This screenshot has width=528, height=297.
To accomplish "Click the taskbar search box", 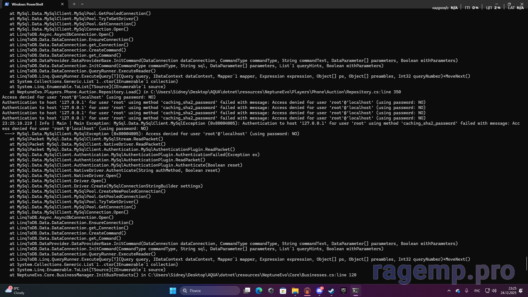I will click(210, 291).
